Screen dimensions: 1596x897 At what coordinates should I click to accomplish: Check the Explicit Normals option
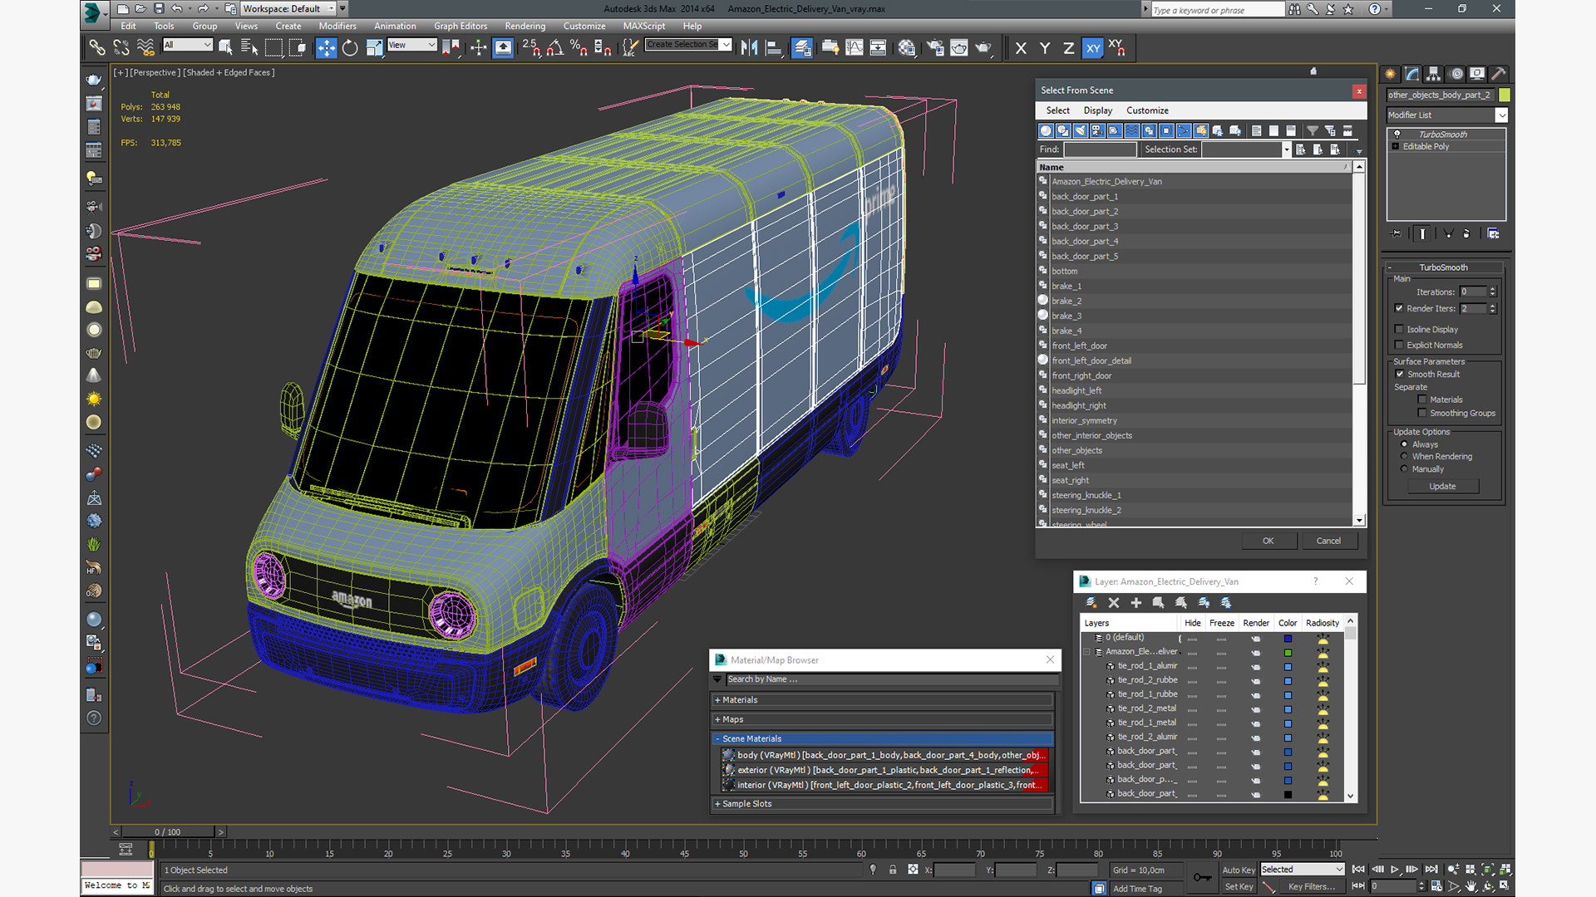click(x=1400, y=346)
